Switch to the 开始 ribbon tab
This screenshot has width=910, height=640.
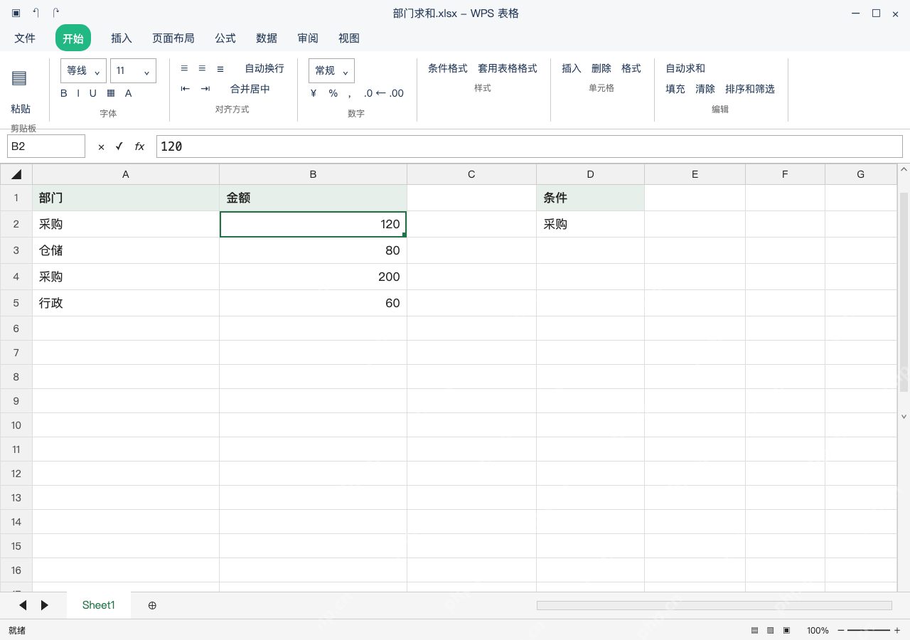click(73, 38)
